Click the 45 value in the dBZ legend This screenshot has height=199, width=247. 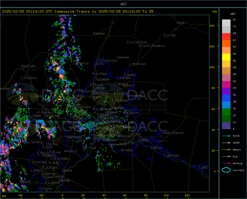(234, 74)
